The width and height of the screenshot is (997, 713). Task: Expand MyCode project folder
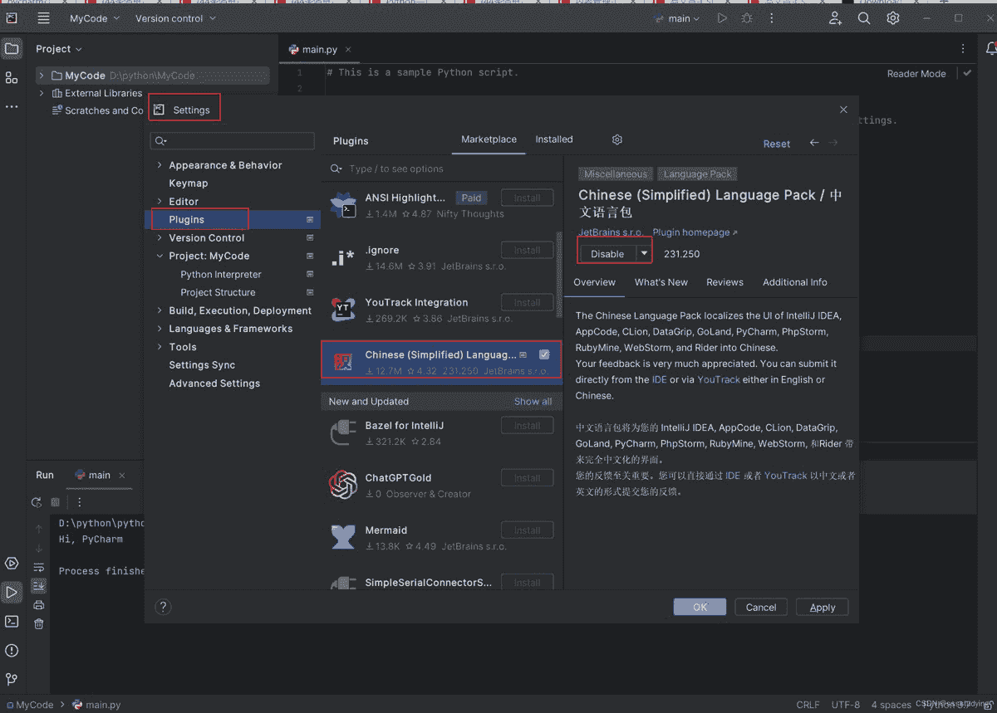tap(42, 76)
